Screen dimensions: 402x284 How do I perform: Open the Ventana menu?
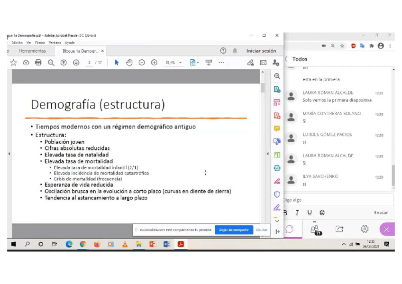pyautogui.click(x=55, y=43)
